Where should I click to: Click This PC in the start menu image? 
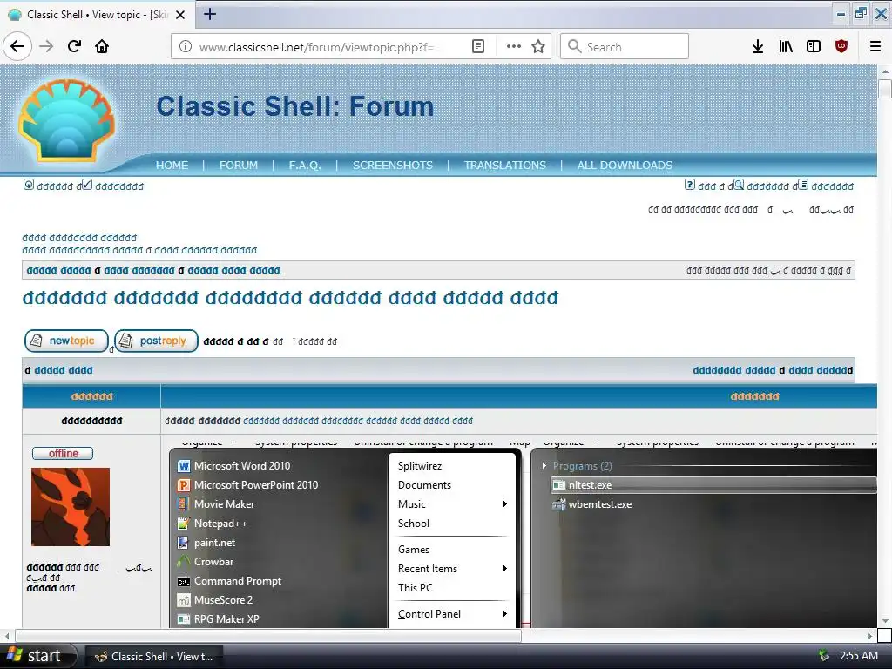tap(416, 588)
